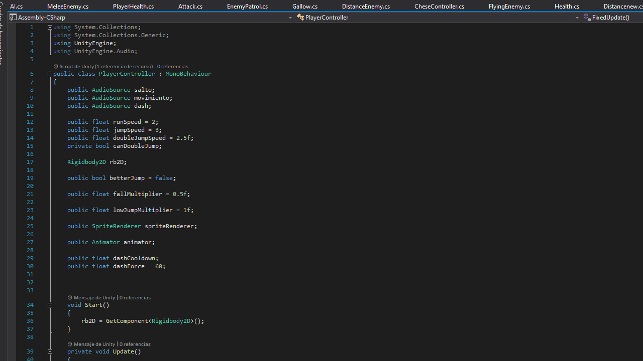Open the Assembly-CSharp project dropdown arrow
The height and width of the screenshot is (361, 643).
[x=290, y=18]
